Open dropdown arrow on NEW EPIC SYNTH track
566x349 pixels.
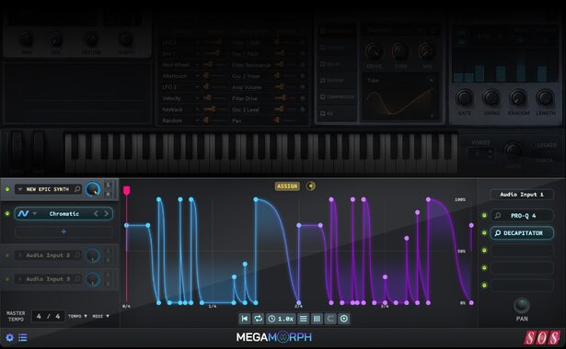coord(20,189)
